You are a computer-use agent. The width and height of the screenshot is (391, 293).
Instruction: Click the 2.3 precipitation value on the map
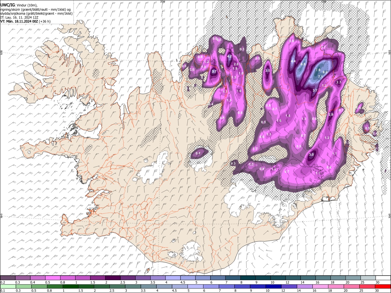(338, 82)
